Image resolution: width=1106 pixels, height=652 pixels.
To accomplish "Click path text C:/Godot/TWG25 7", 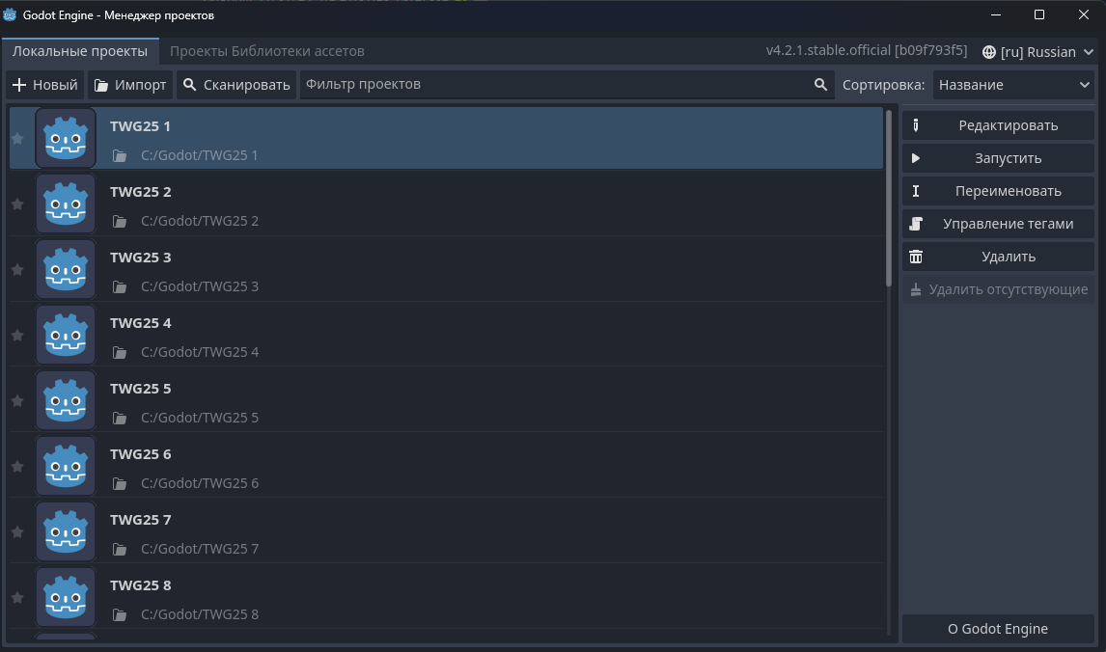I will click(200, 549).
